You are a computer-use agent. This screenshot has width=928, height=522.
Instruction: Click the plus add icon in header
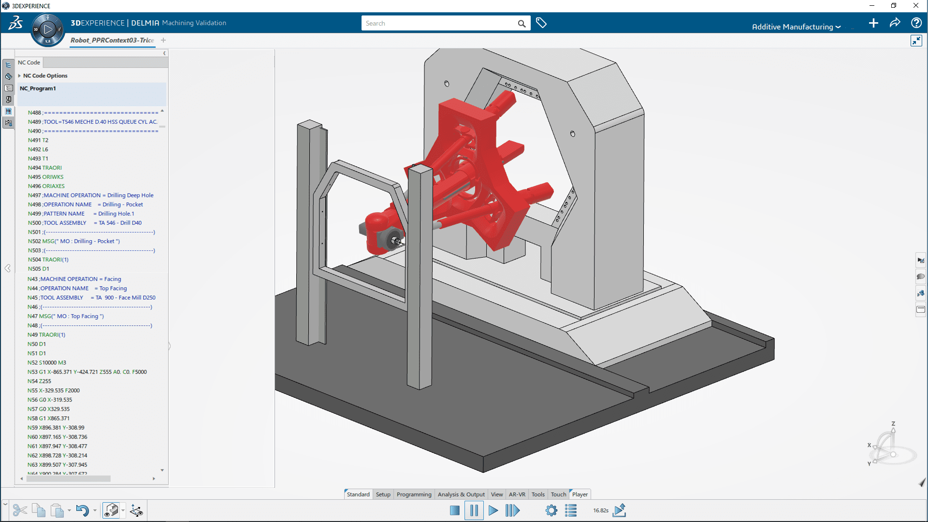[873, 23]
